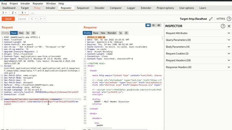Switch to the Dashboard tab
The width and height of the screenshot is (232, 130).
9,8
